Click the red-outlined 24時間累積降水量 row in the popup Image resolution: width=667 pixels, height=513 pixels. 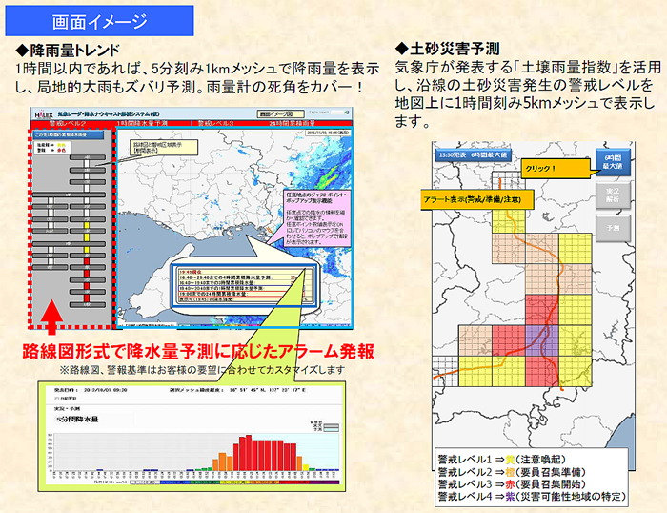[x=241, y=294]
